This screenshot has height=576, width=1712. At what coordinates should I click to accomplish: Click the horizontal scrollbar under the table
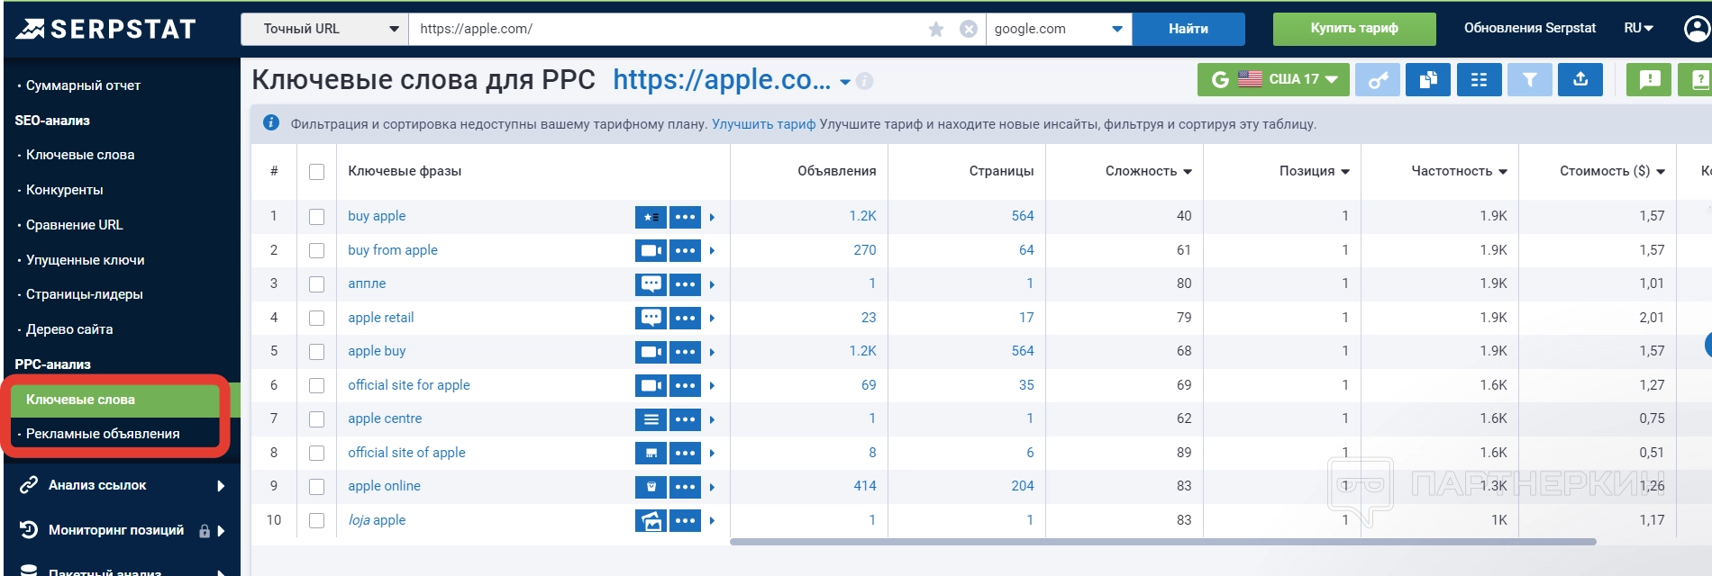[x=1162, y=542]
